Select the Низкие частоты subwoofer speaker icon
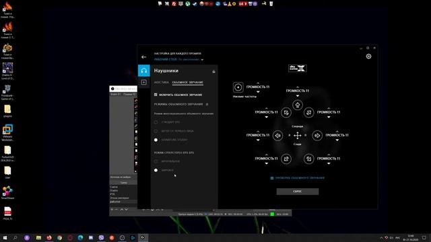This screenshot has height=242, width=431. click(x=238, y=87)
